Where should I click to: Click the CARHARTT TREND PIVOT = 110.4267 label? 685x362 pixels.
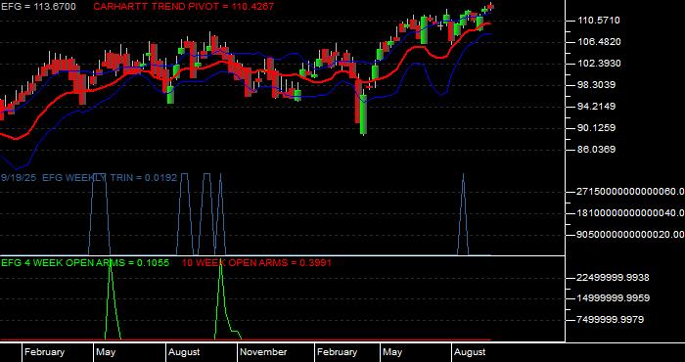184,7
